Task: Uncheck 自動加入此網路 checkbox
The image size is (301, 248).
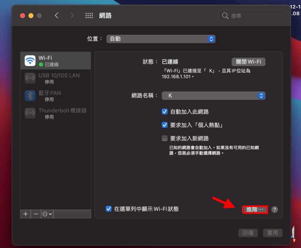Action: click(x=165, y=112)
